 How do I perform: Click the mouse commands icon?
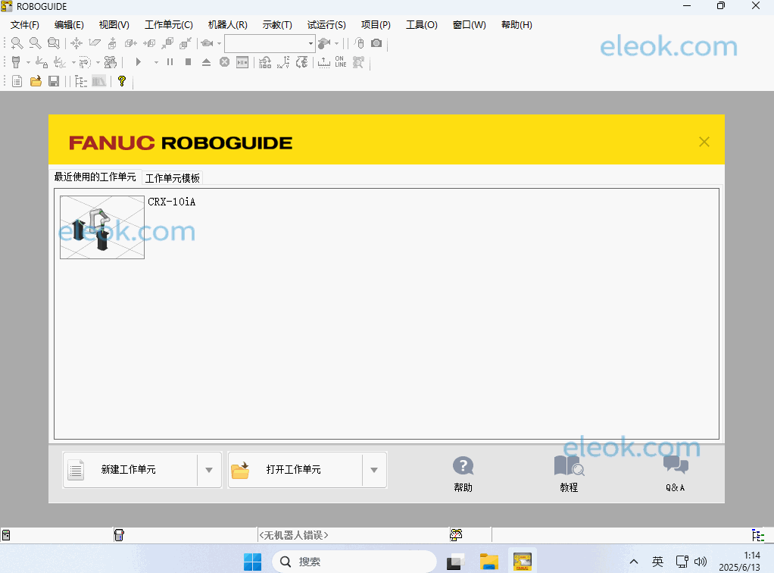click(x=359, y=43)
